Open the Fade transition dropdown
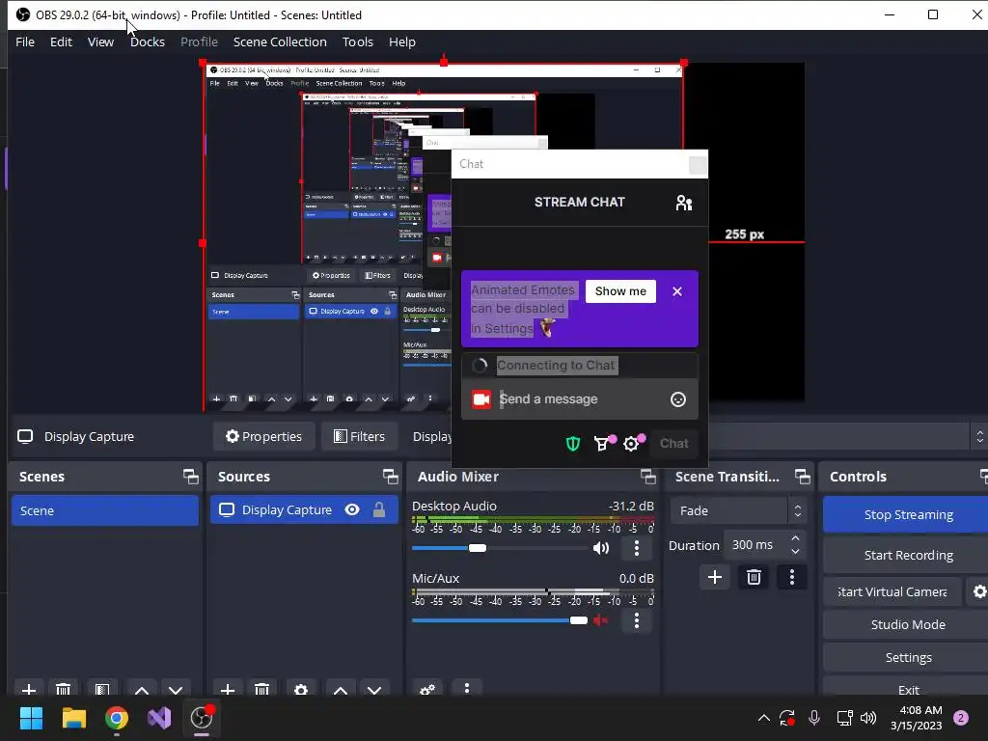The width and height of the screenshot is (988, 741). tap(739, 510)
